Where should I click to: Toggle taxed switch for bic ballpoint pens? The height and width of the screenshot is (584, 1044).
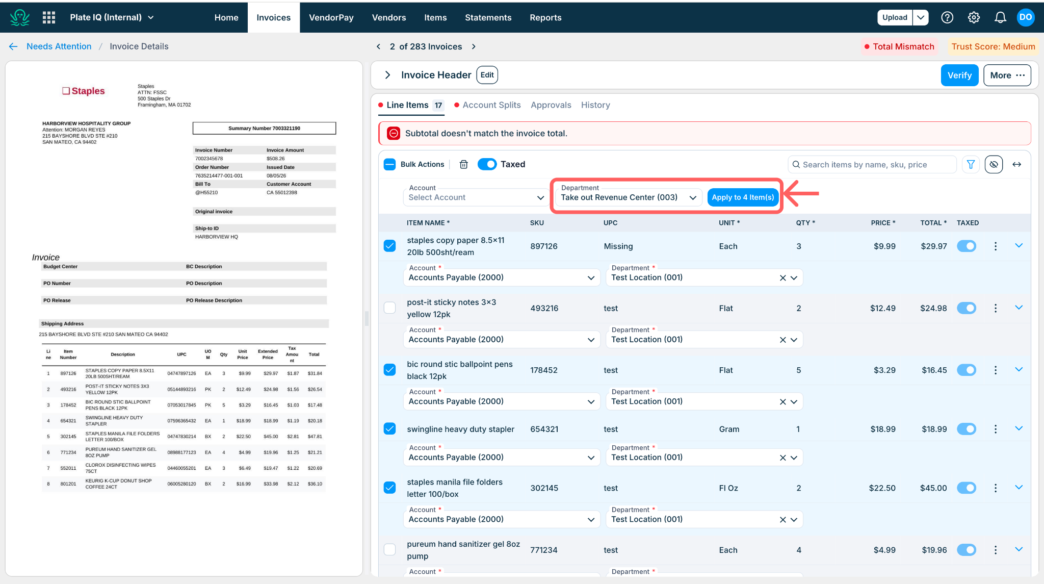(966, 370)
